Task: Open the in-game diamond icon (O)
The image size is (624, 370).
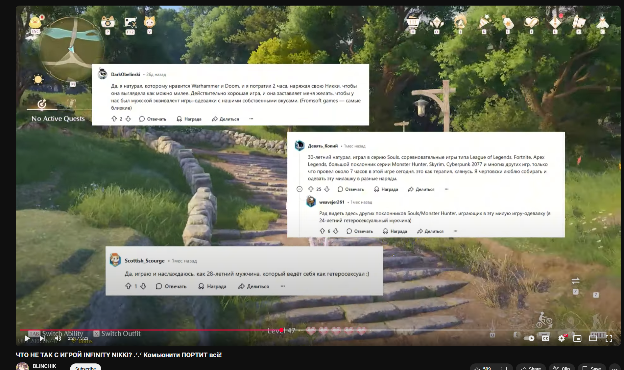Action: 437,22
